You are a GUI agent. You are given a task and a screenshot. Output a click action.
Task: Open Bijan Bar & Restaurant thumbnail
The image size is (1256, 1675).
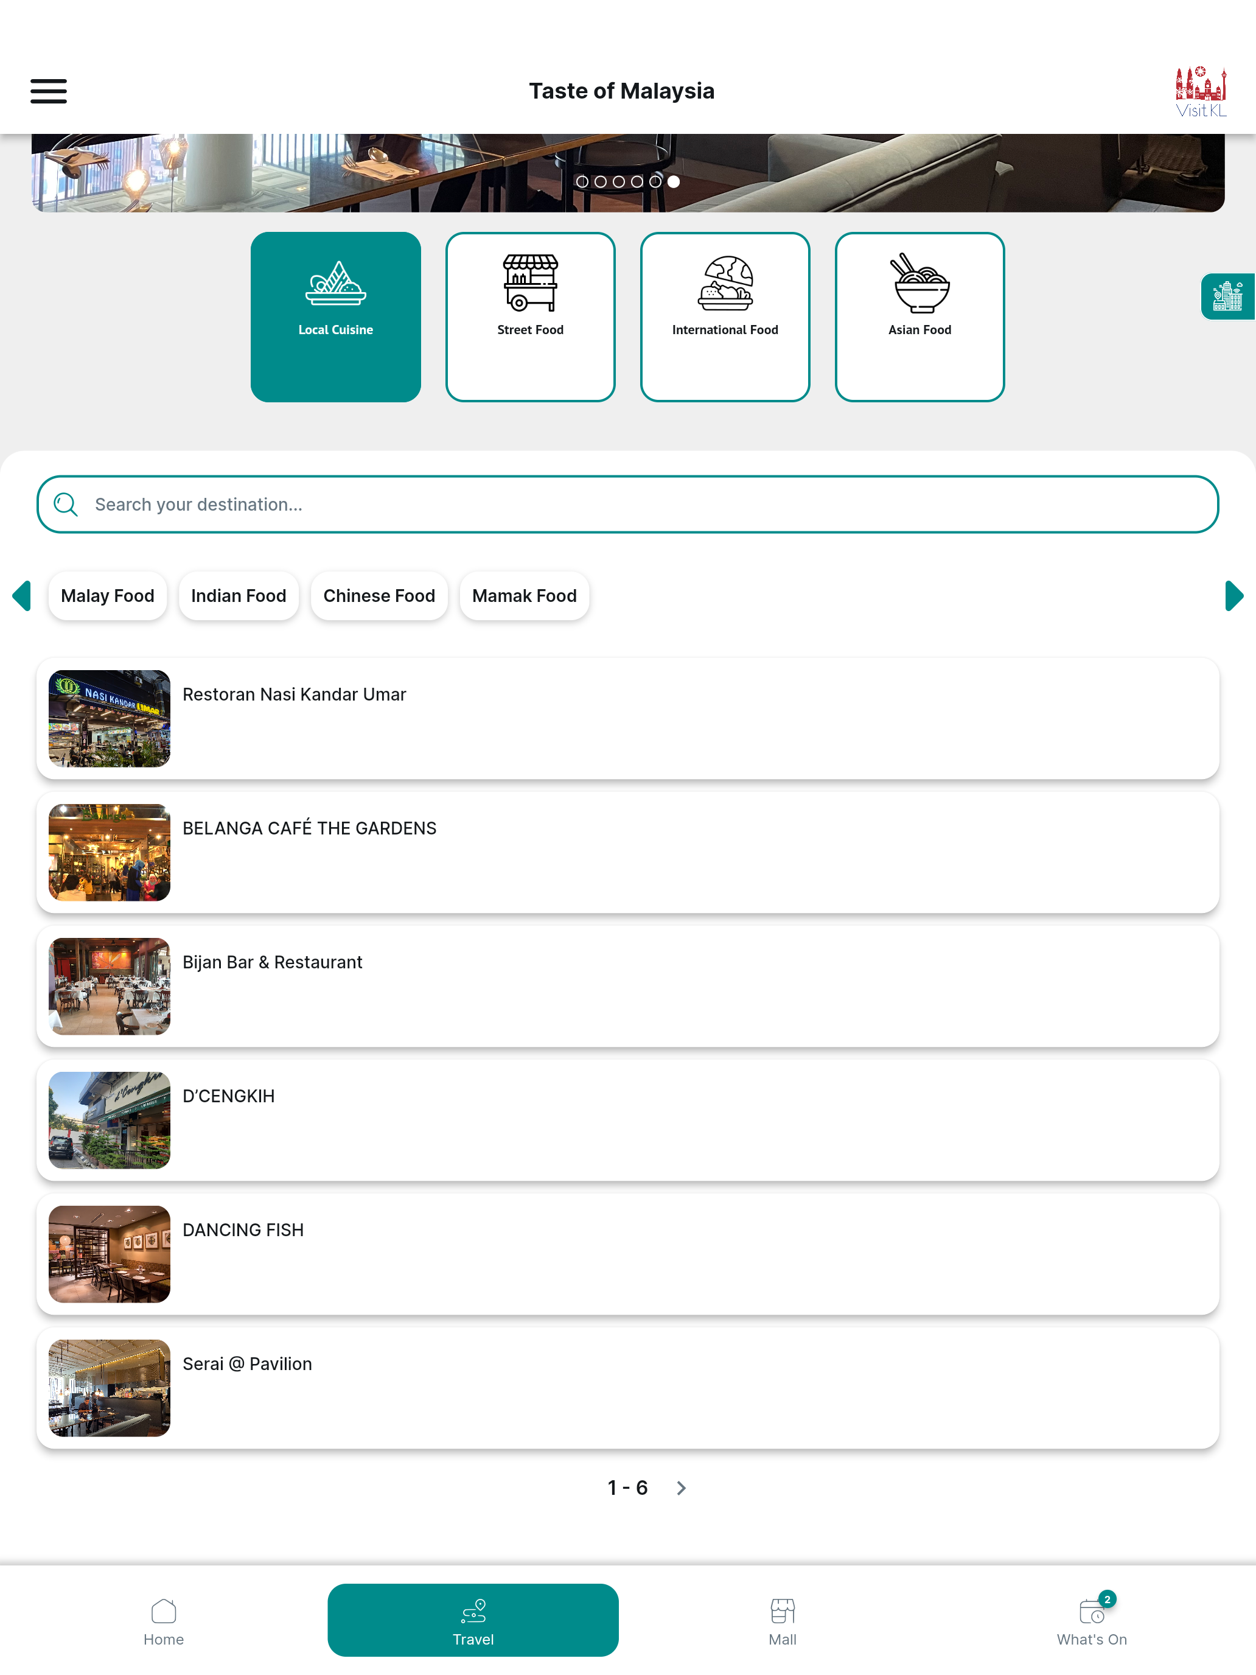(110, 987)
